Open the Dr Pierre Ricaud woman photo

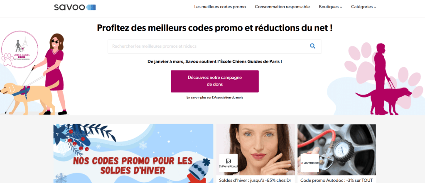click(255, 149)
